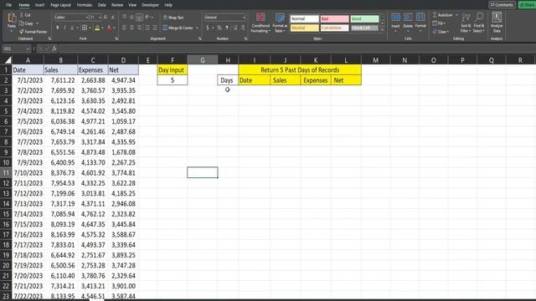Image resolution: width=536 pixels, height=301 pixels.
Task: Apply the Normal cell style
Action: point(304,18)
